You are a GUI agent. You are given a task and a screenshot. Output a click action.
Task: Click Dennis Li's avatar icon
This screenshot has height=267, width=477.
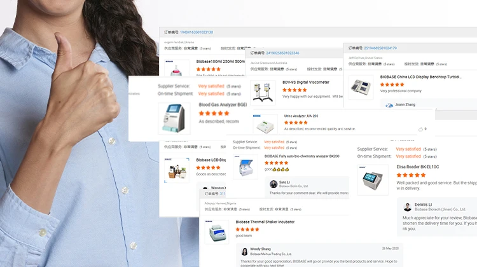click(x=407, y=207)
